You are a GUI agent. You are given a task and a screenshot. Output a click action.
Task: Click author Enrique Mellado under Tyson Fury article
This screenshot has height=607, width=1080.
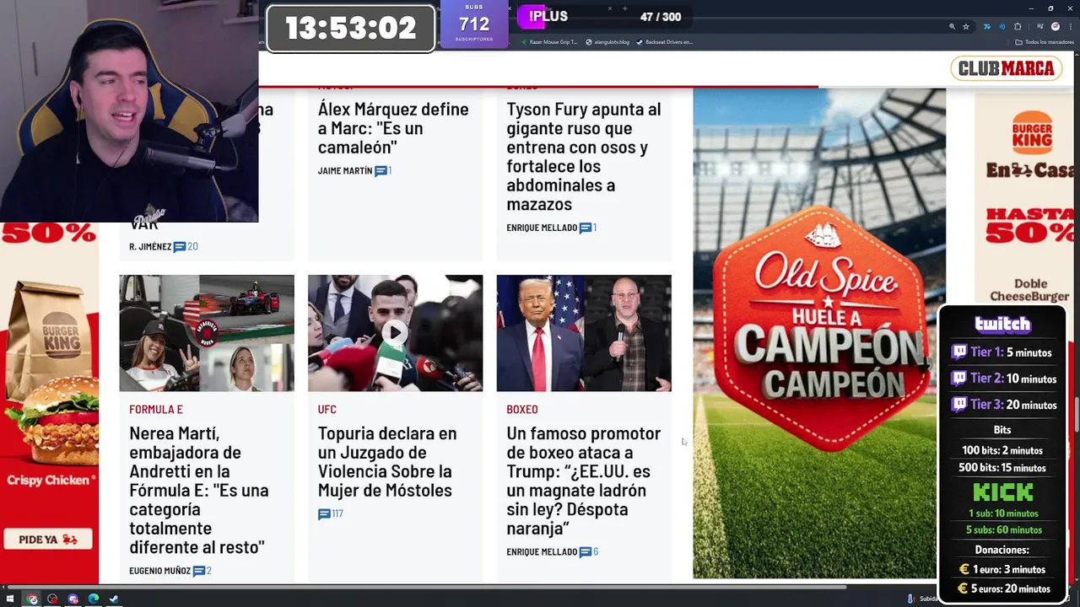click(x=542, y=228)
